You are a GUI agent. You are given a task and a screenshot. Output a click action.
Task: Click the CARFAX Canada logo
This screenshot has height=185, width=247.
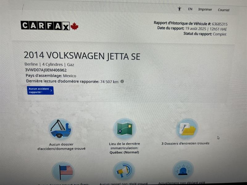point(50,26)
